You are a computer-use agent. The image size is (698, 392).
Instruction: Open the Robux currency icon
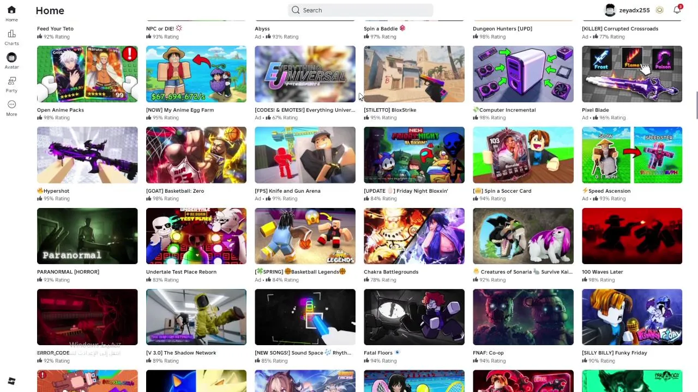point(660,10)
